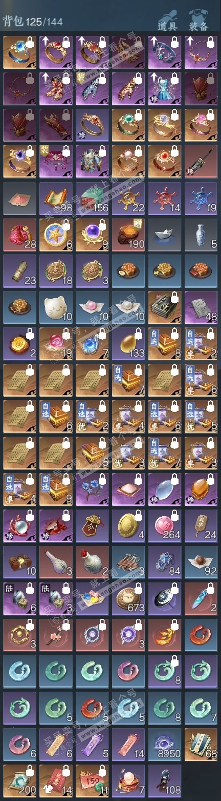Click the book item showing 68
The width and height of the screenshot is (221, 801).
(x=201, y=744)
